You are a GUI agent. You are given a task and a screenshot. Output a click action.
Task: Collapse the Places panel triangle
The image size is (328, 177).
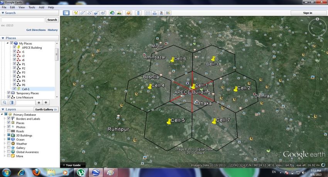(x=3, y=38)
